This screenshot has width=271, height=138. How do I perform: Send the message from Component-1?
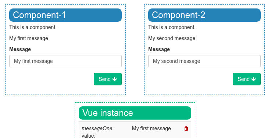coord(108,79)
